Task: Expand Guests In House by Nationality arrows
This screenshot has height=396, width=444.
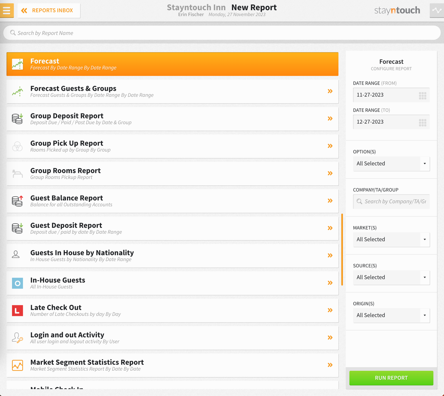Action: [330, 256]
